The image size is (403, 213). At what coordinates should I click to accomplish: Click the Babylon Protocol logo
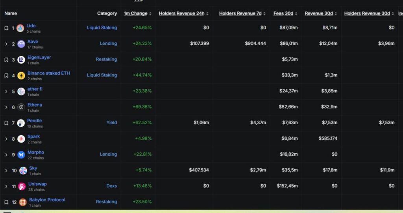click(23, 202)
